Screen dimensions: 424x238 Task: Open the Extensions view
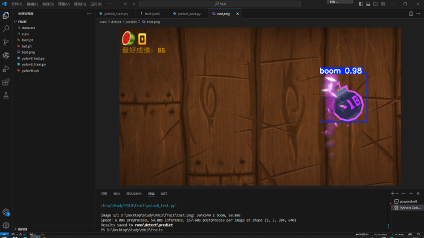tap(6, 82)
